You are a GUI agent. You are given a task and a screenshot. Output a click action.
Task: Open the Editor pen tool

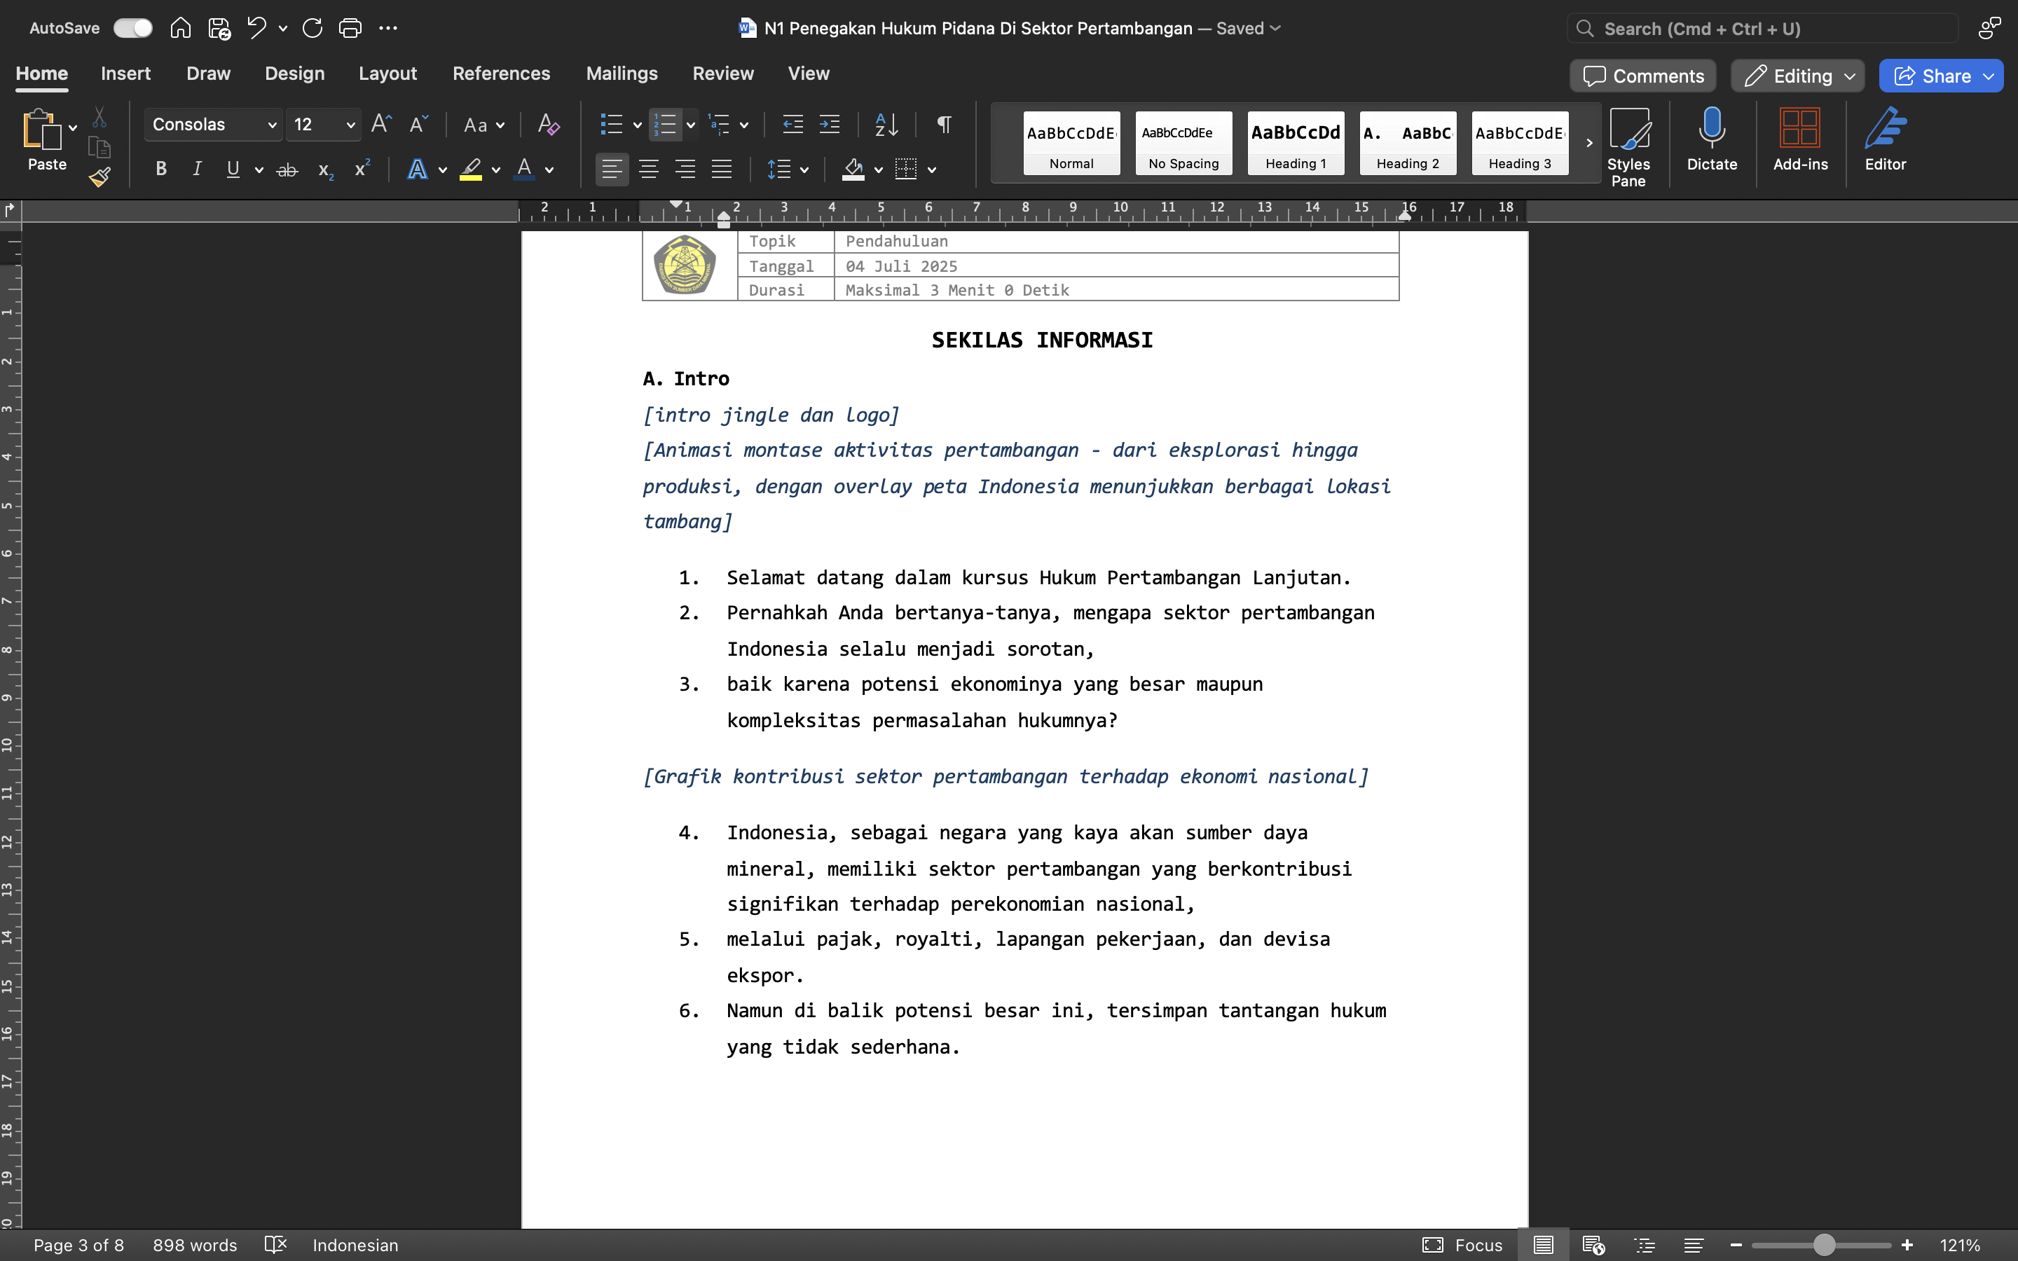[x=1885, y=139]
